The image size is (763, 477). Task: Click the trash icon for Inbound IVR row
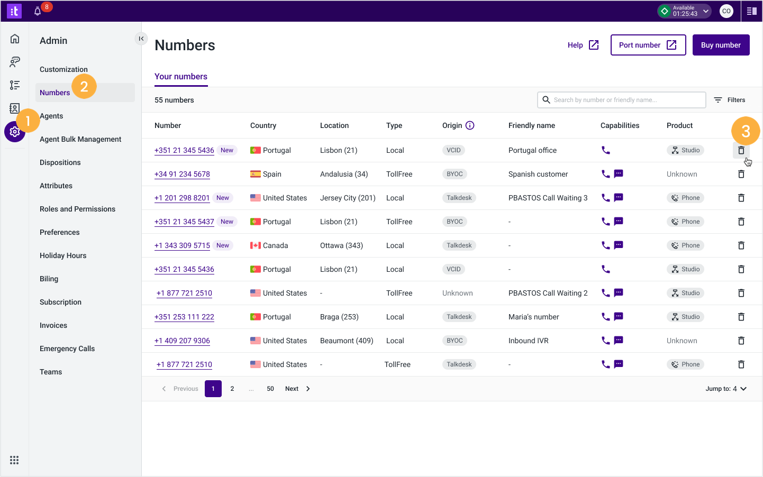[741, 341]
